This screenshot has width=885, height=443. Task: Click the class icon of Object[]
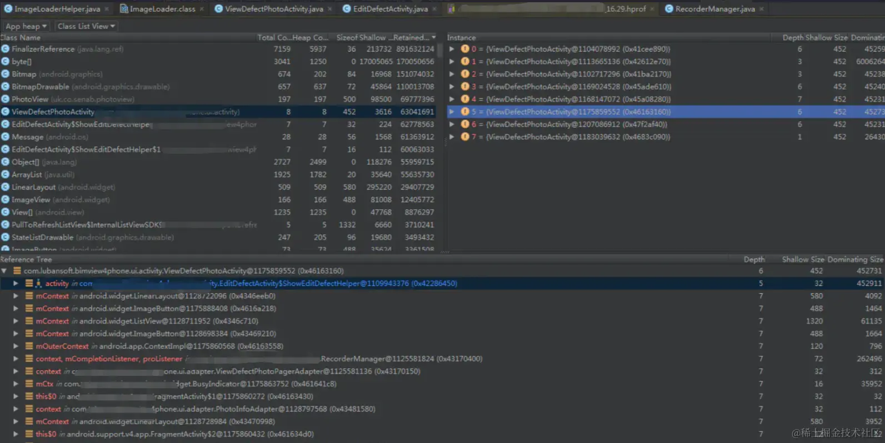pos(6,162)
